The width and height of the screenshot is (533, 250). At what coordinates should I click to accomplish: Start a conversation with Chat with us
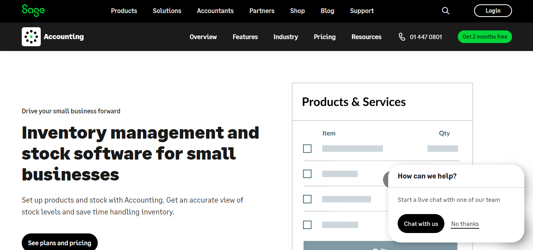421,223
